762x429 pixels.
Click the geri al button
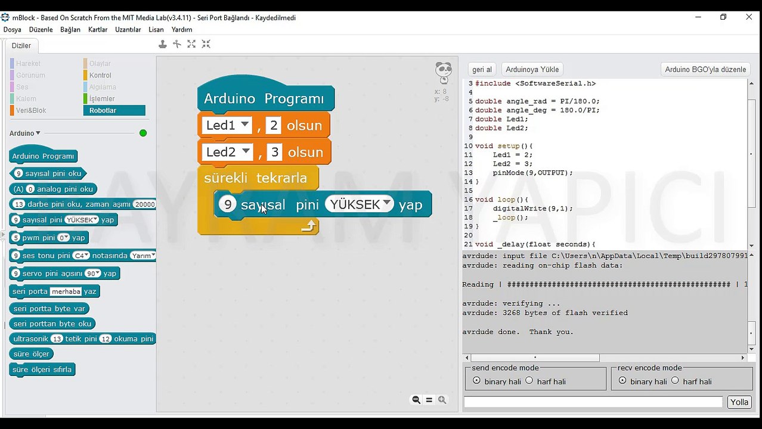[482, 69]
